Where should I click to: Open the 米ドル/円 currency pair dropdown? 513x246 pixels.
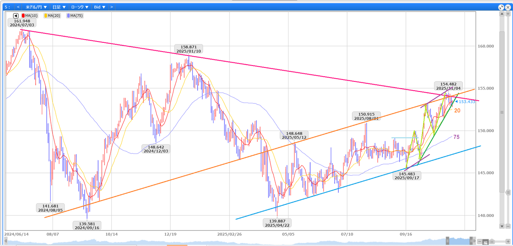pos(36,7)
